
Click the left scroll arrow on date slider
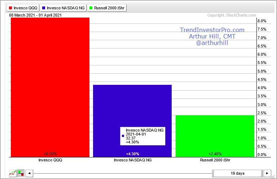[30, 173]
